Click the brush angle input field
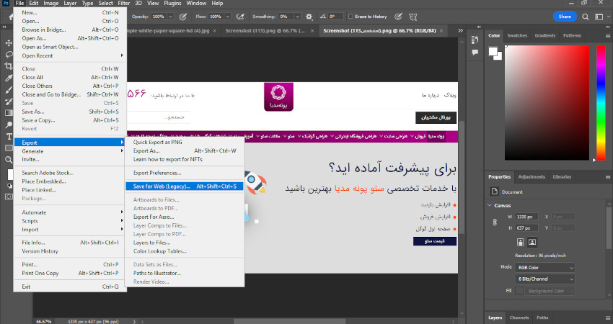The image size is (613, 324). click(x=336, y=17)
